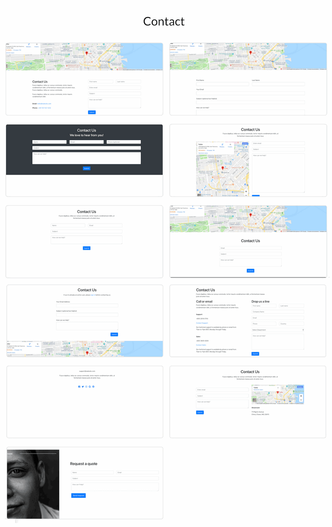Click the social icon following the Google icon
Viewport: 332px width, 527px height.
(x=93, y=387)
